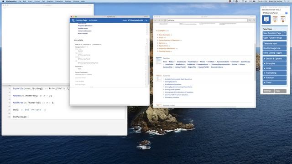Open the Solving Linear Systems tutorial link
The height and width of the screenshot is (164, 292).
click(x=172, y=89)
